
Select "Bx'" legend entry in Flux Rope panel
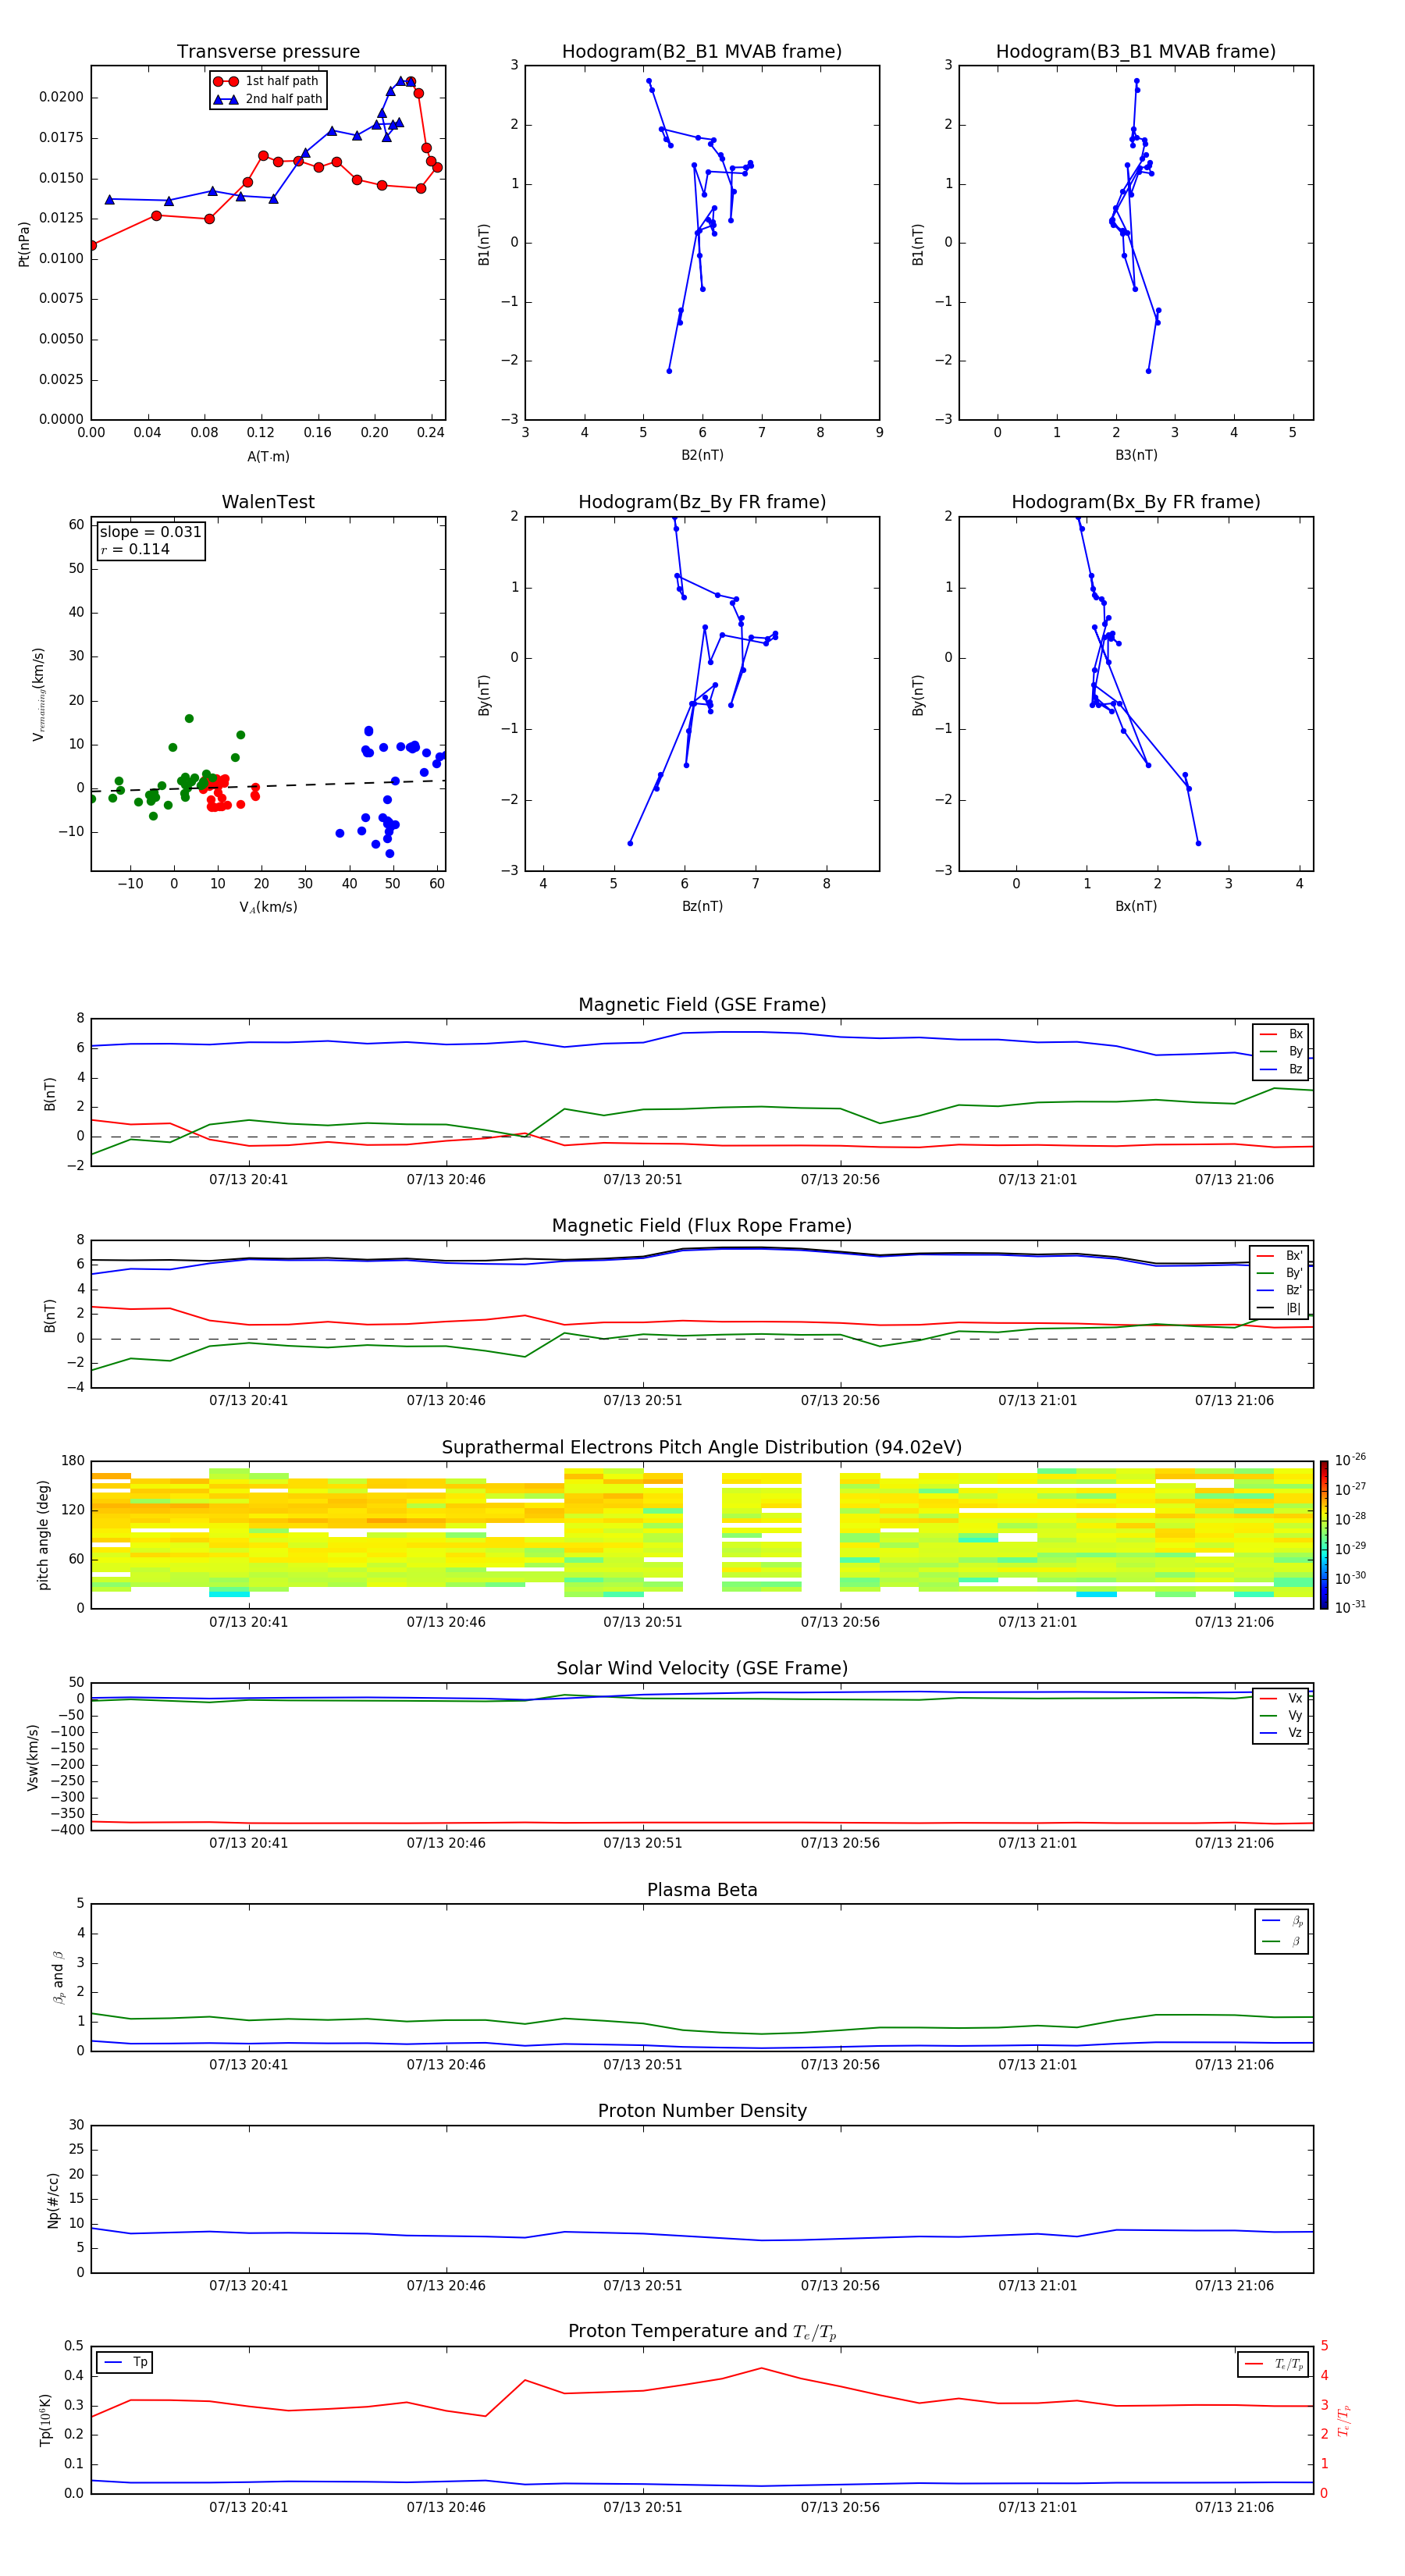[x=1280, y=1256]
